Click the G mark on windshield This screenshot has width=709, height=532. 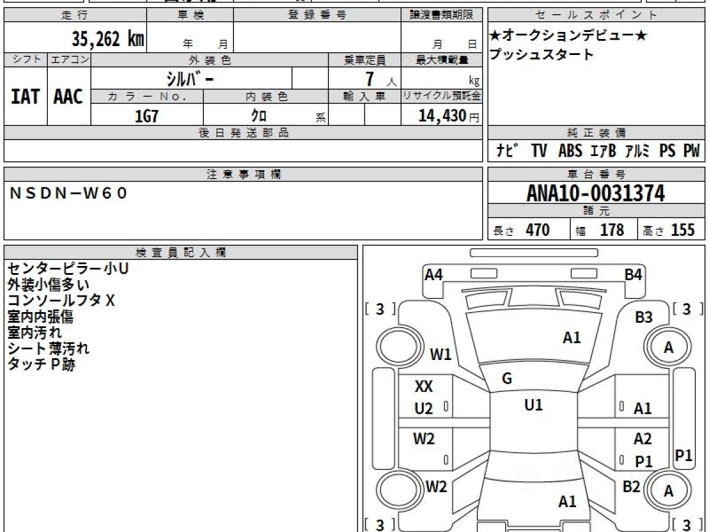coord(506,379)
